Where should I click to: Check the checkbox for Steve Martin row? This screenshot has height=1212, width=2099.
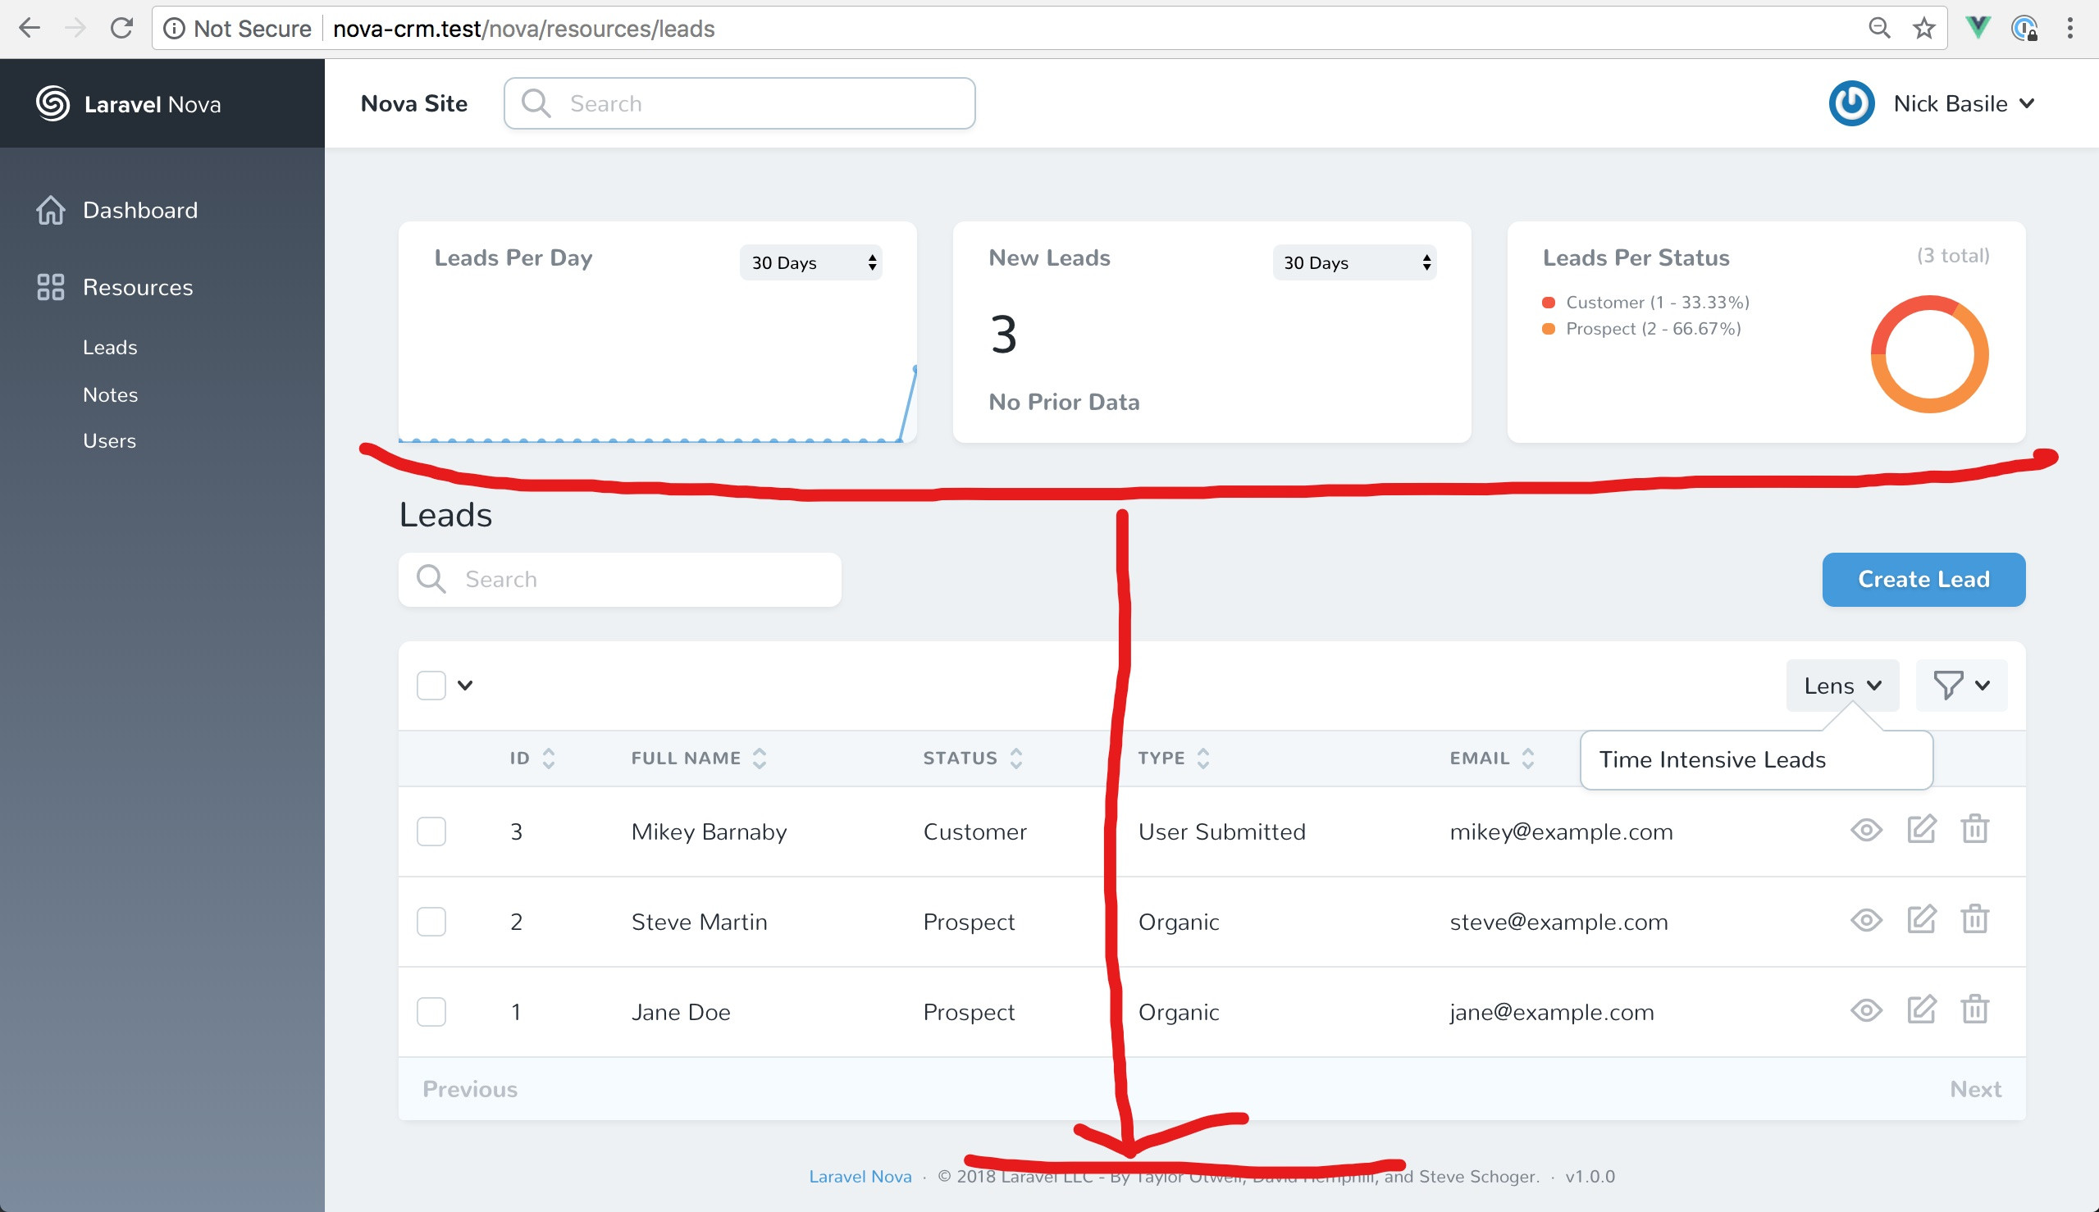click(x=431, y=922)
